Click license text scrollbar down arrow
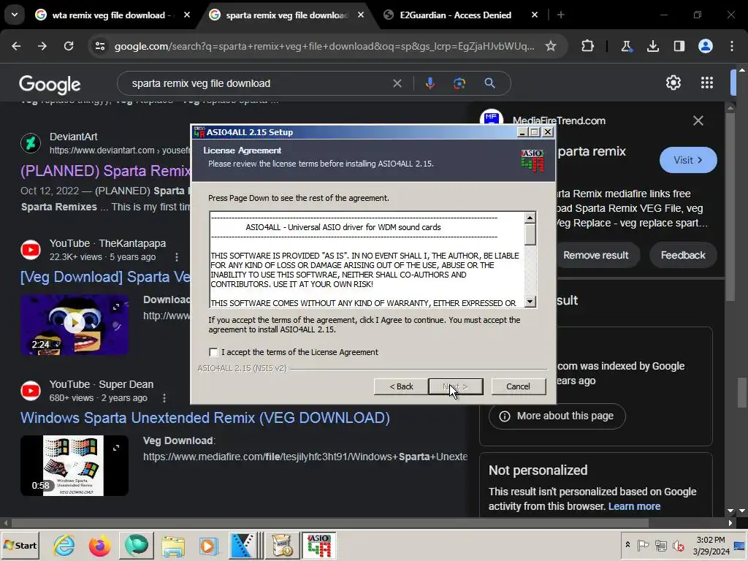Viewport: 748px width, 561px height. tap(530, 302)
